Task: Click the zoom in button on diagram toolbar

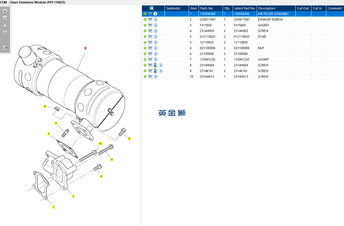Action: tap(5, 11)
